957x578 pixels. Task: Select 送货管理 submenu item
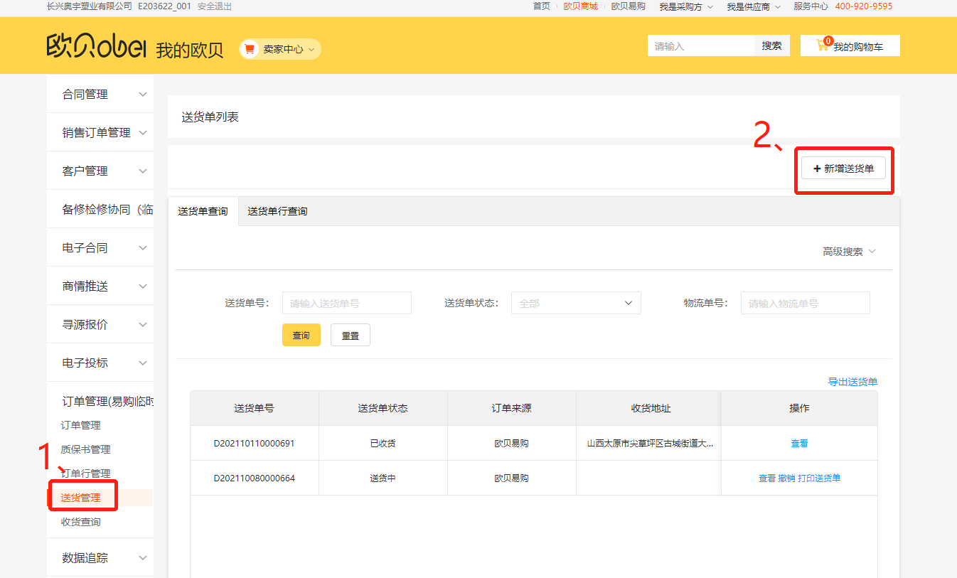point(80,498)
